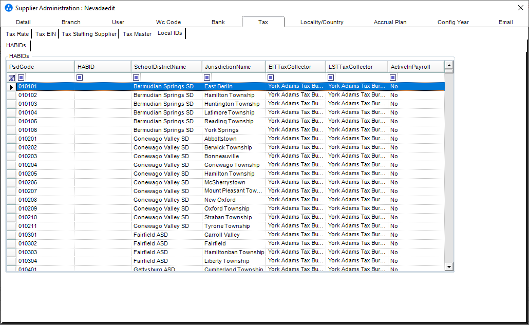Click row selector arrow for 010101
Viewport: 529px width, 325px height.
(x=11, y=87)
